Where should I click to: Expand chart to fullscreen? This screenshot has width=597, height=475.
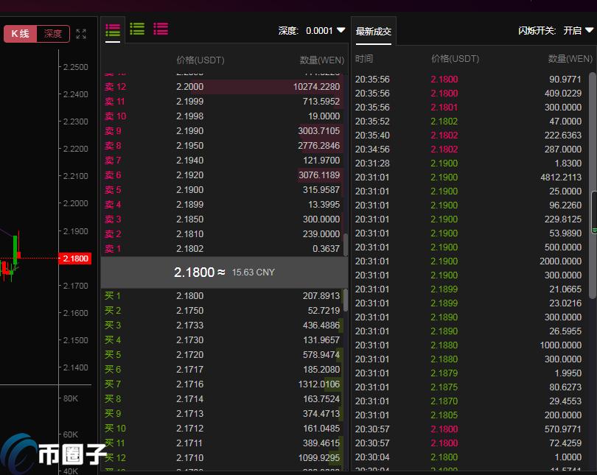click(81, 34)
